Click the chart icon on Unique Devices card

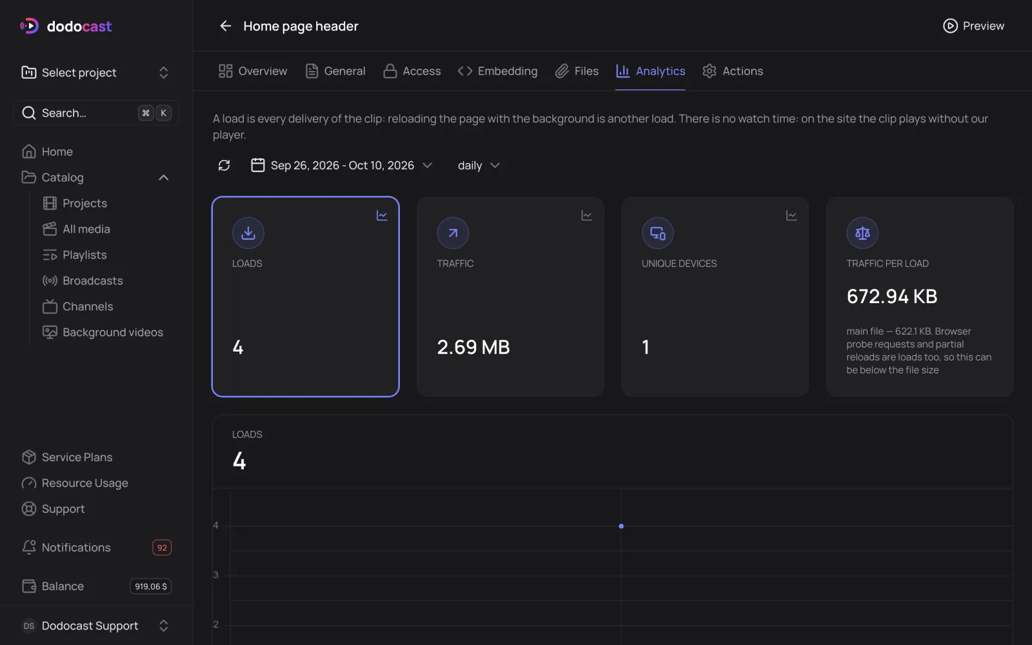(x=791, y=215)
